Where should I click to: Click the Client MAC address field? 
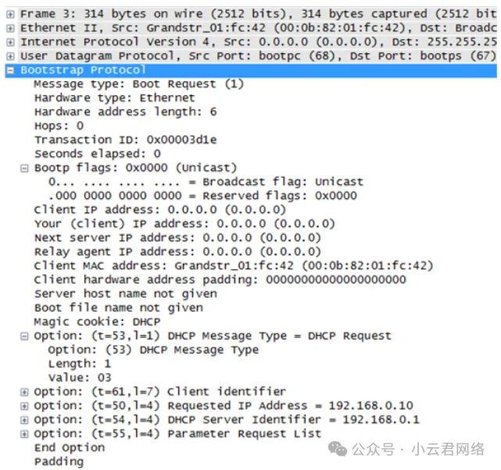(x=233, y=265)
